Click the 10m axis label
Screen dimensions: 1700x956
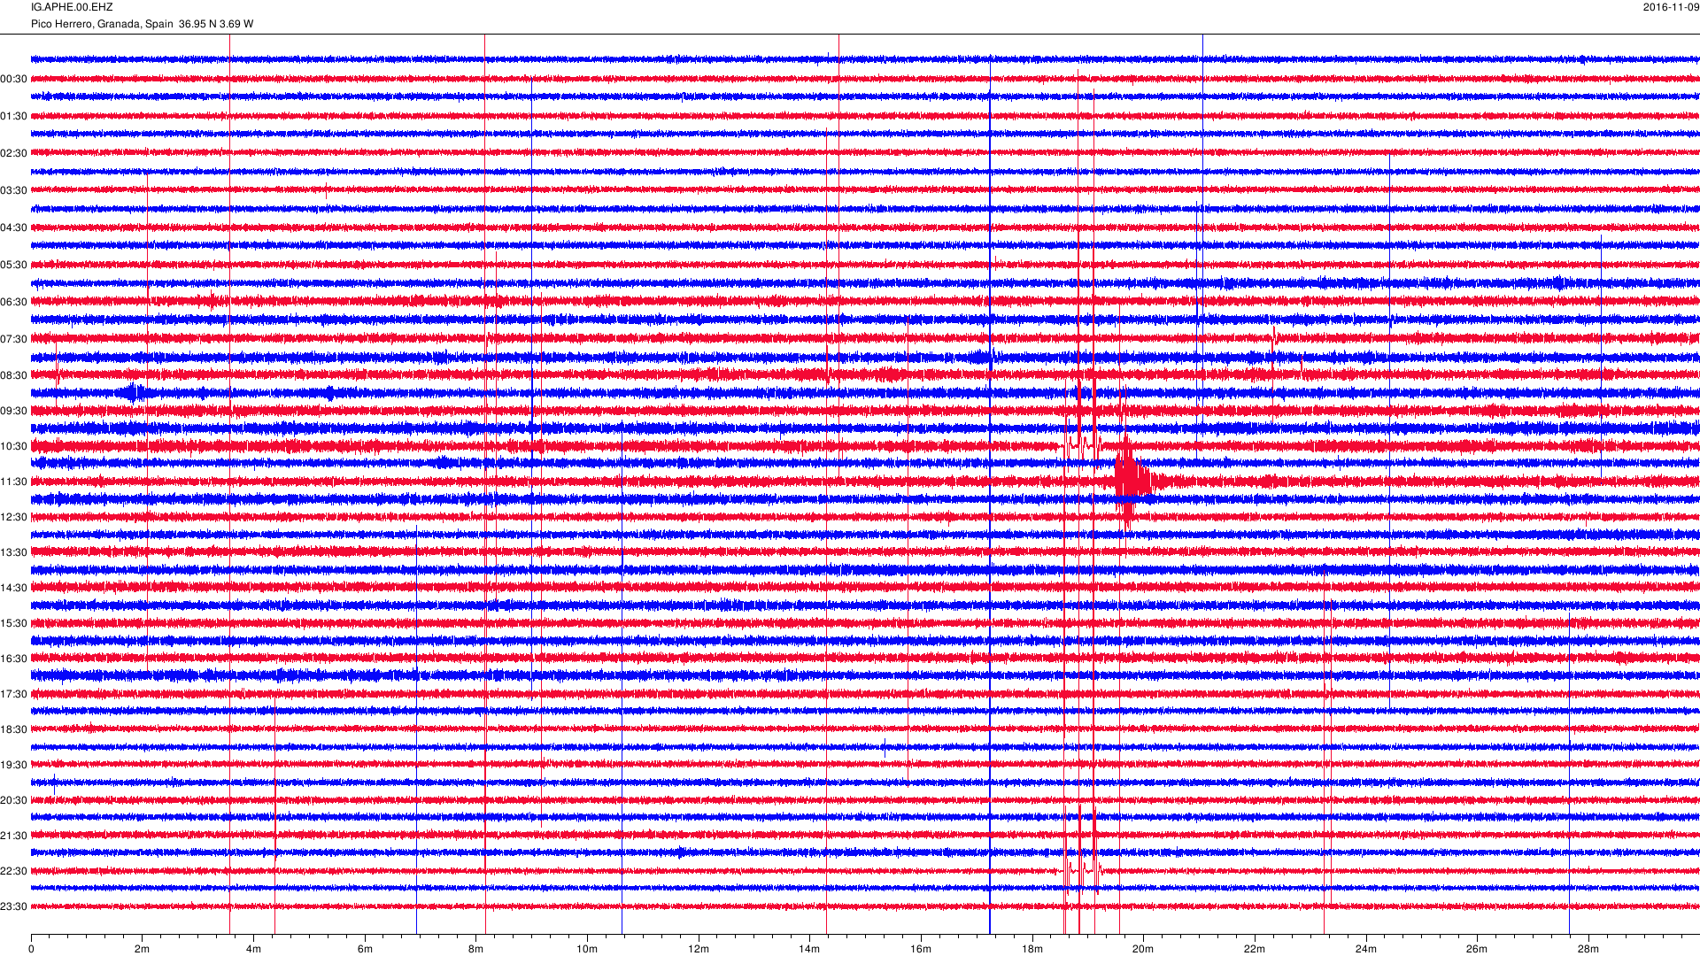pyautogui.click(x=587, y=949)
